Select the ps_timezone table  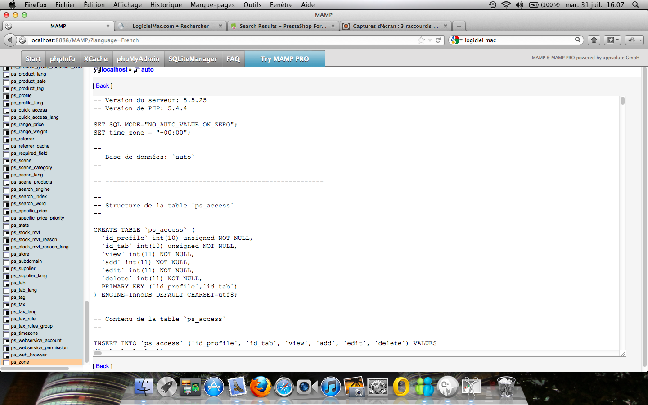[x=24, y=333]
